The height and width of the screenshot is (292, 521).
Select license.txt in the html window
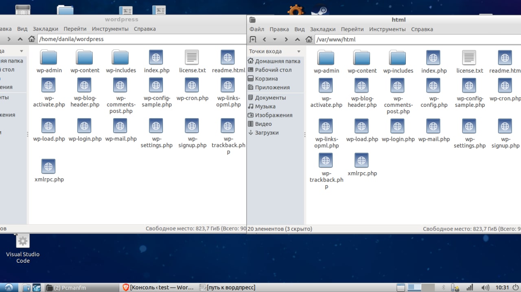(x=469, y=62)
